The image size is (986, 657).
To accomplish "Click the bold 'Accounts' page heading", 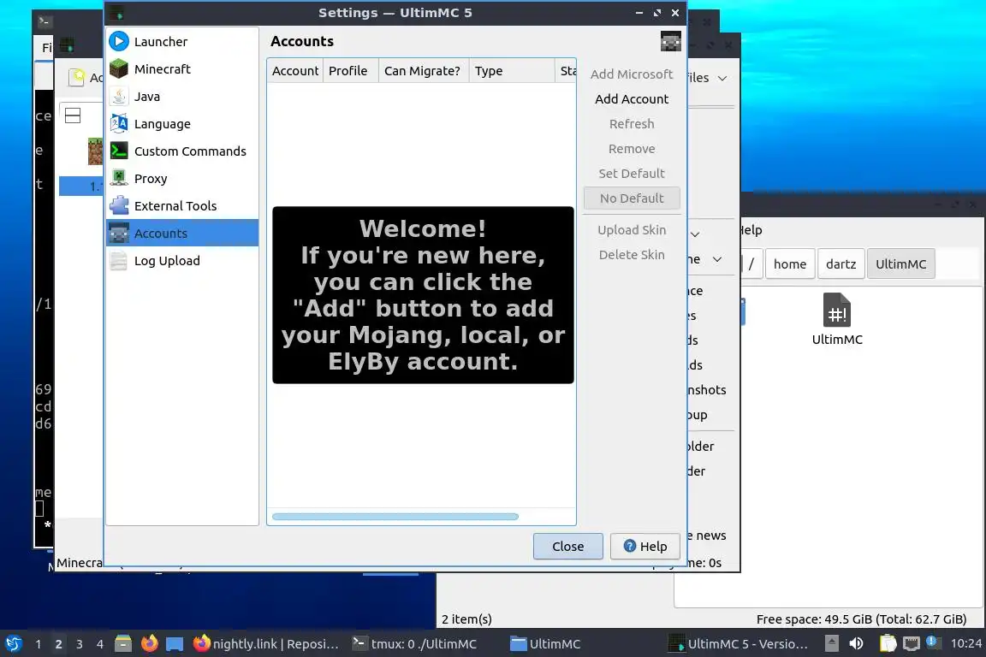I will coord(302,42).
